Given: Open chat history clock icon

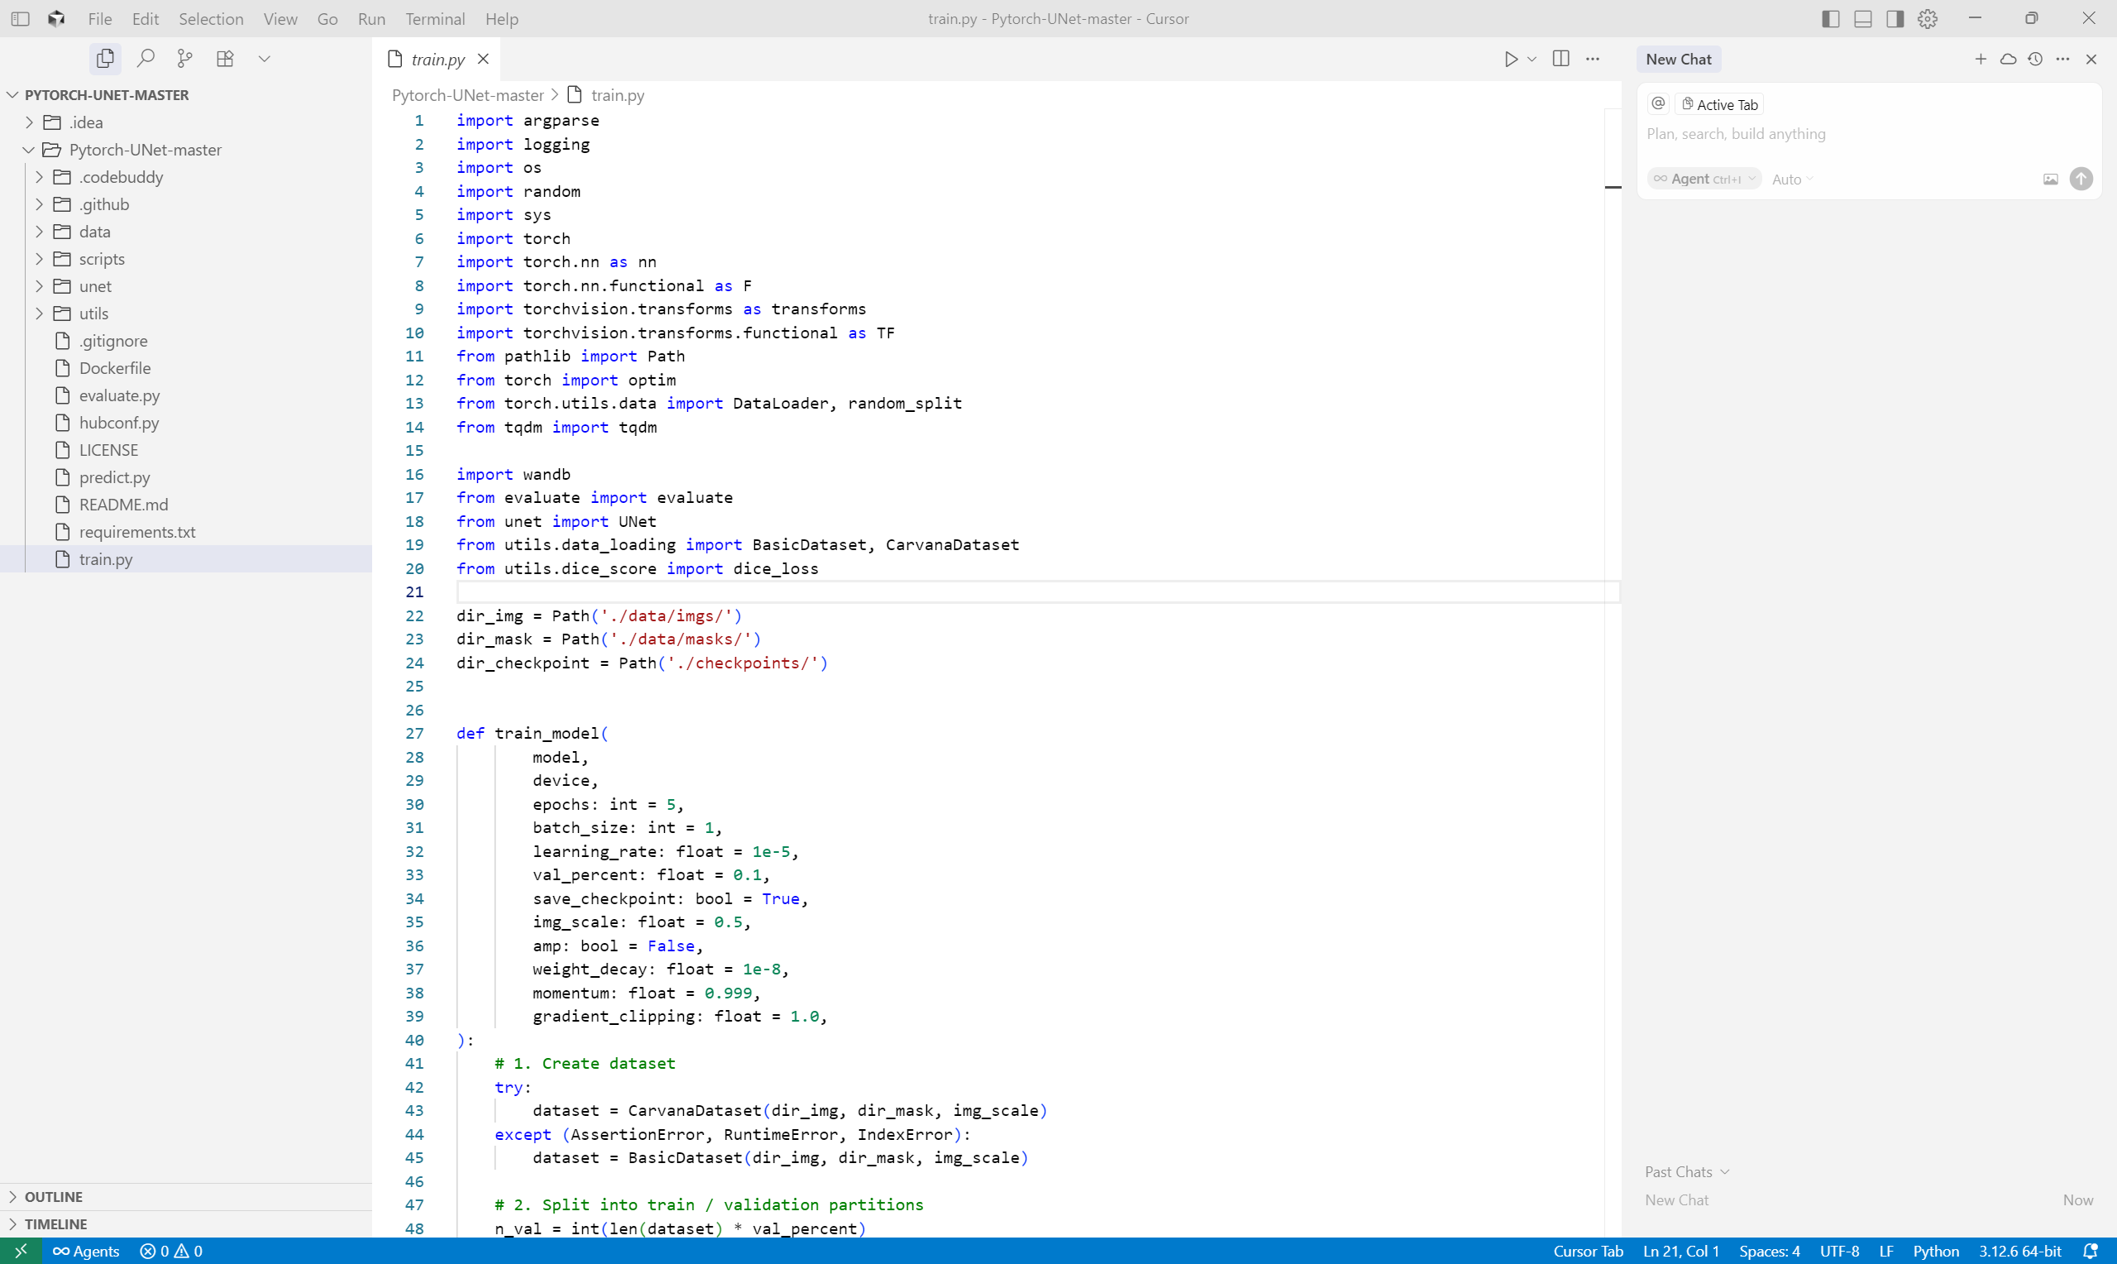Looking at the screenshot, I should pyautogui.click(x=2034, y=59).
